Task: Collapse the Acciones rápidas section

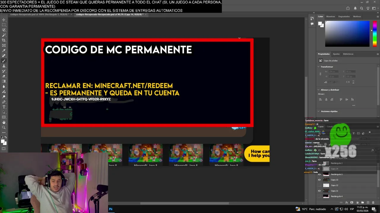Action: [x=319, y=112]
